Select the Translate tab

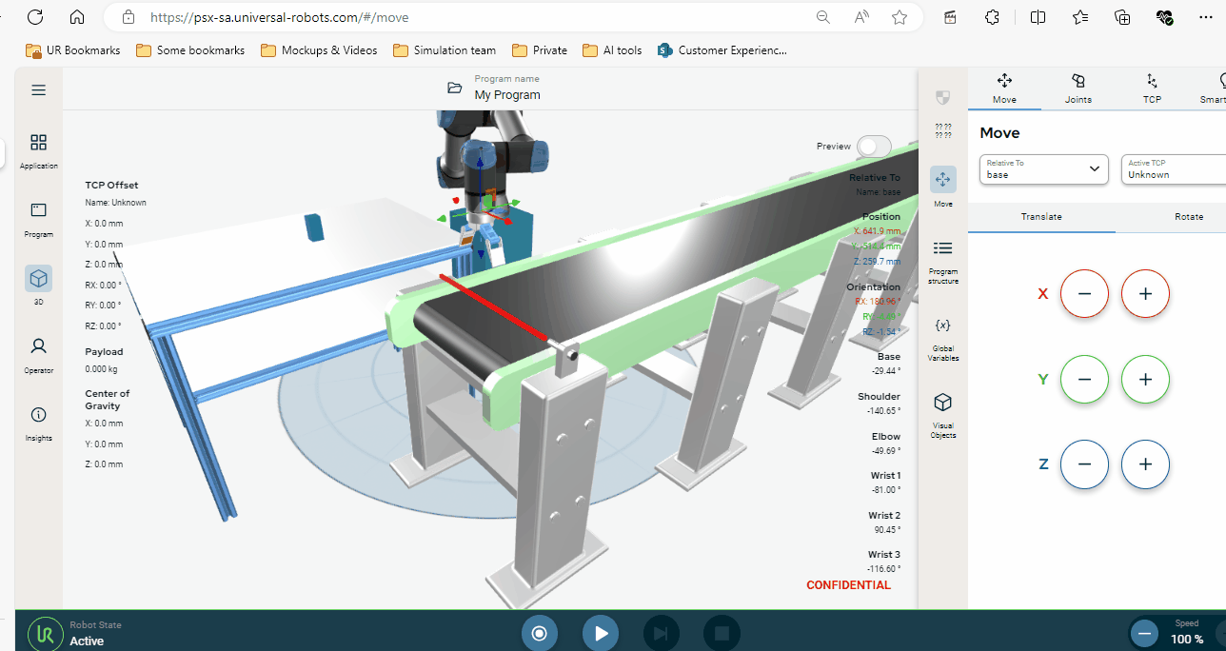pyautogui.click(x=1041, y=217)
